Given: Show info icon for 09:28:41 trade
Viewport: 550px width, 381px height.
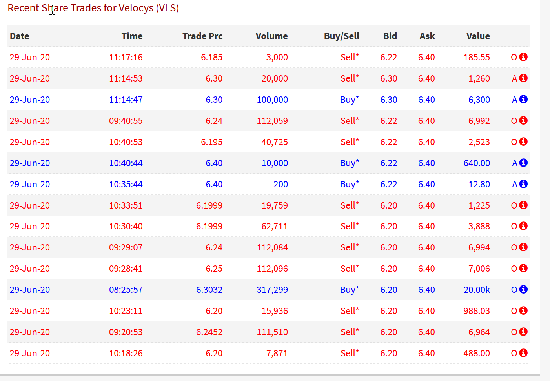Looking at the screenshot, I should click(523, 268).
